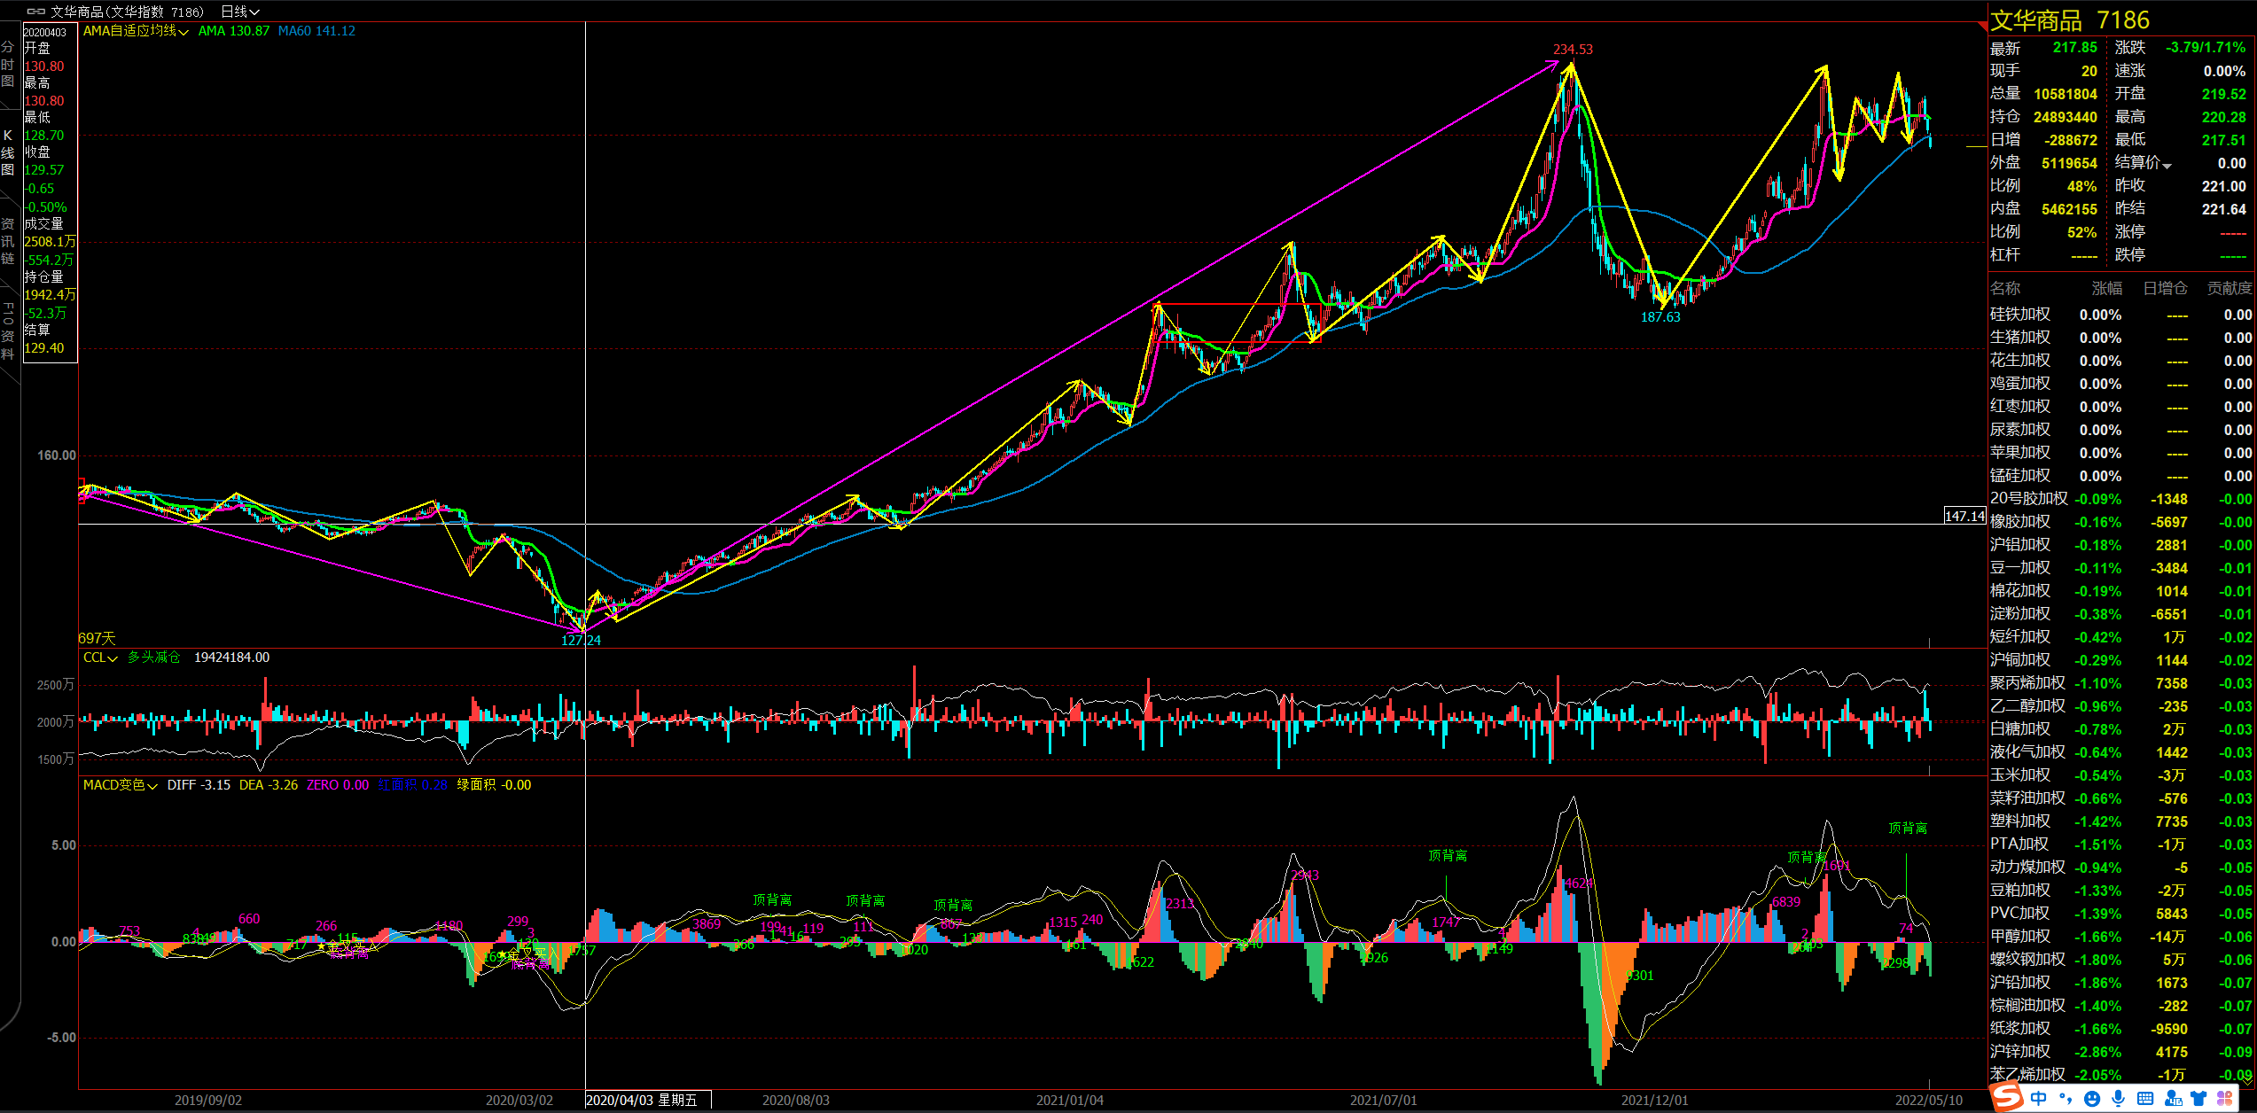Select the 聚丙烯加权 row
Image resolution: width=2257 pixels, height=1113 pixels.
coord(2121,683)
